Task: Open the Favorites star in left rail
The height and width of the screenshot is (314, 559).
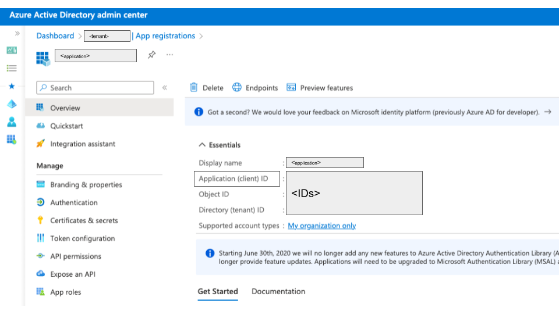Action: click(x=12, y=86)
